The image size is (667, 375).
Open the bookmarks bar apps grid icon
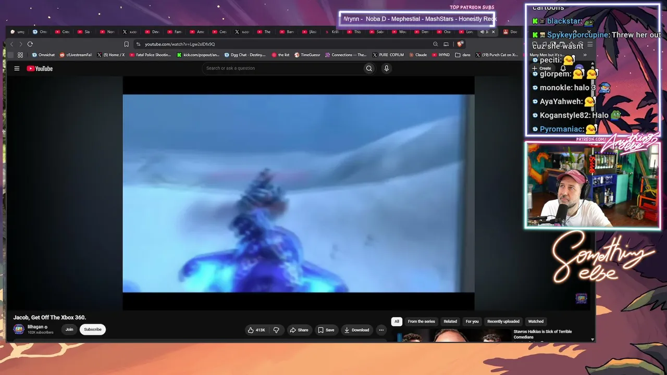pos(20,55)
